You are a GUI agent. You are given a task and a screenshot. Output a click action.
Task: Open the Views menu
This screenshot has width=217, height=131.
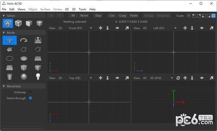pos(21,9)
